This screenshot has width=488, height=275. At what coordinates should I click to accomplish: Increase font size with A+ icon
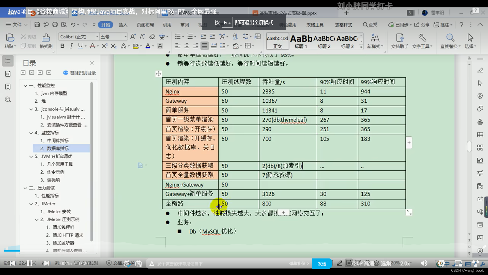(133, 37)
